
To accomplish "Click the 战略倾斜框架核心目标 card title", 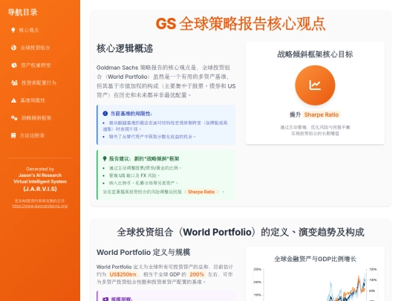I will coord(315,54).
